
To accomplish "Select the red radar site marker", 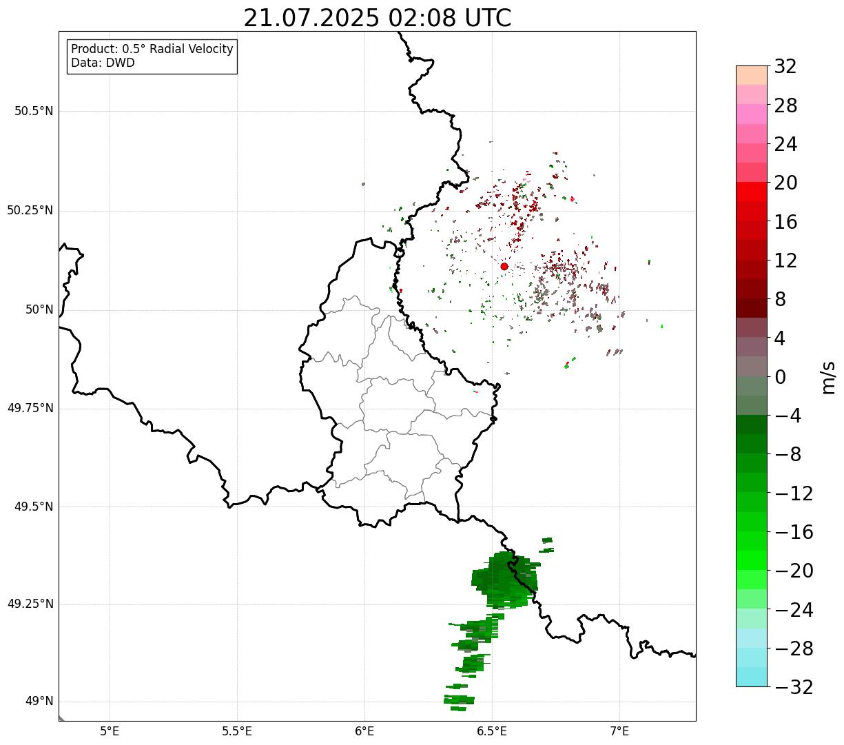I will click(x=504, y=266).
